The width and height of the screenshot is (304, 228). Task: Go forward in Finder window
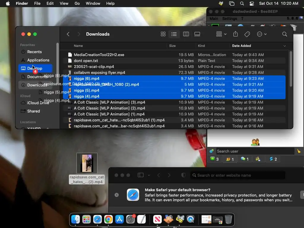(x=78, y=34)
